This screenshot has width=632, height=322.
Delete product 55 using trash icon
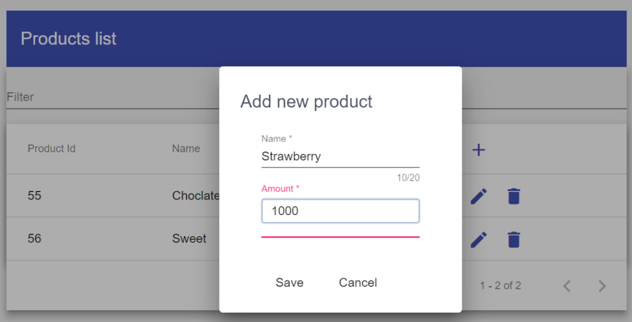click(513, 196)
